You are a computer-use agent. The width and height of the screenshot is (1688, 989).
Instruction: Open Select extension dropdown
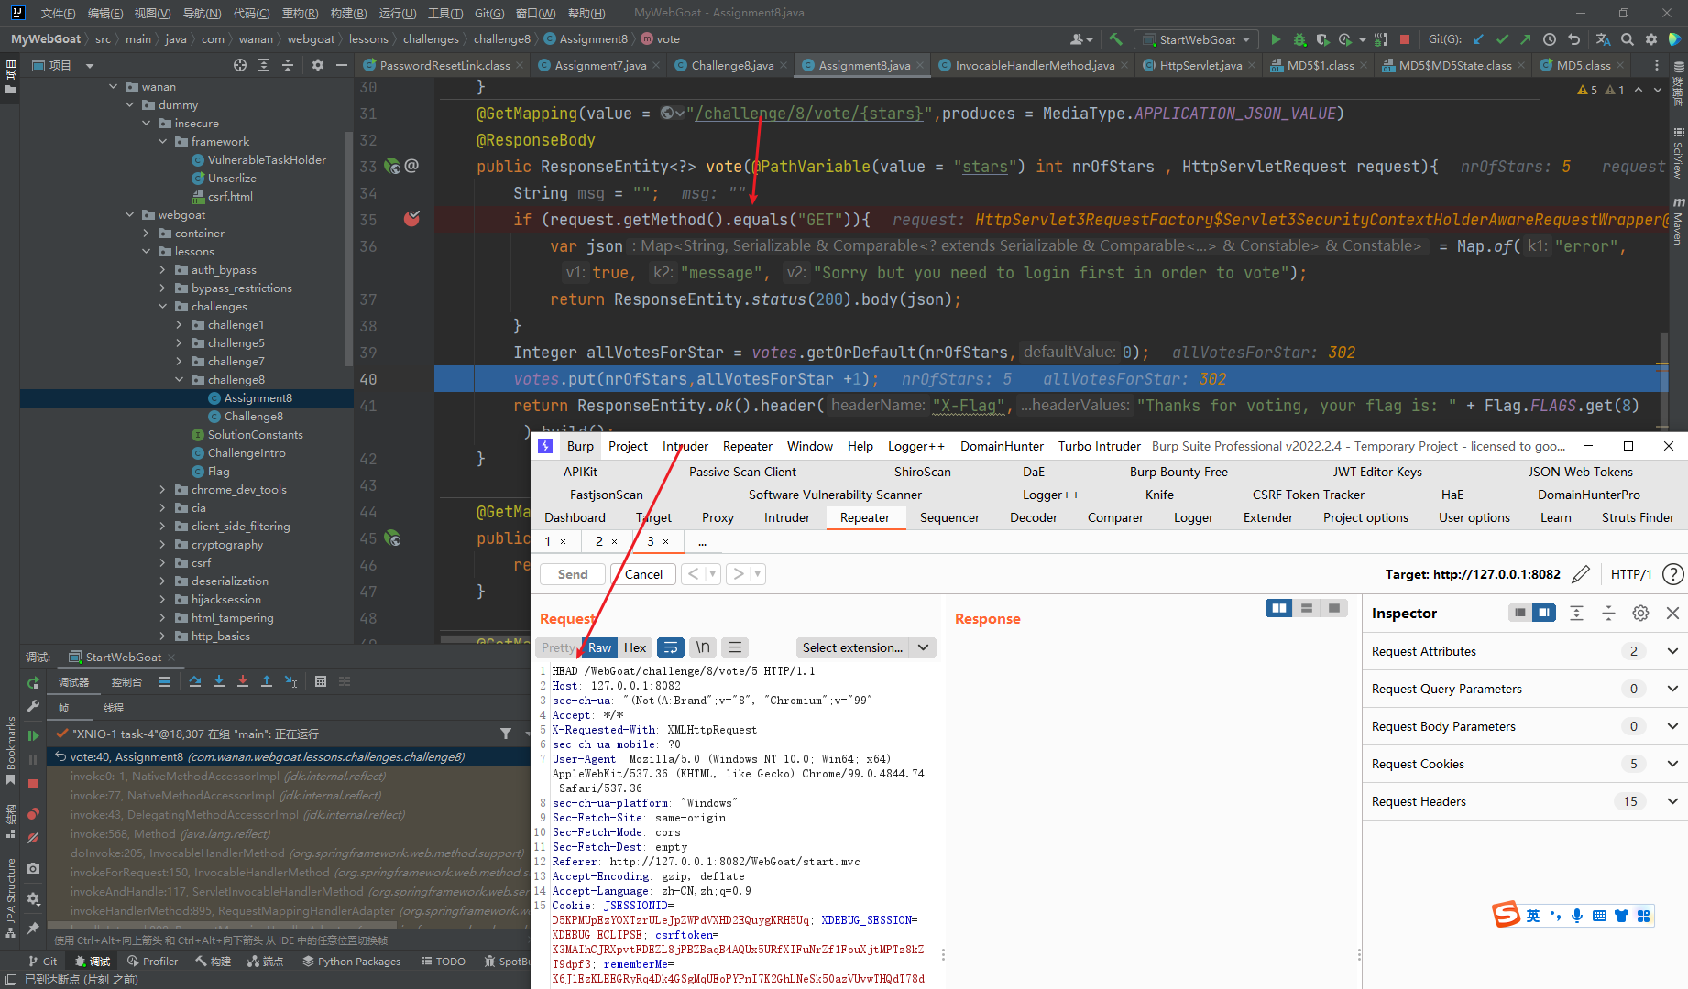(865, 647)
